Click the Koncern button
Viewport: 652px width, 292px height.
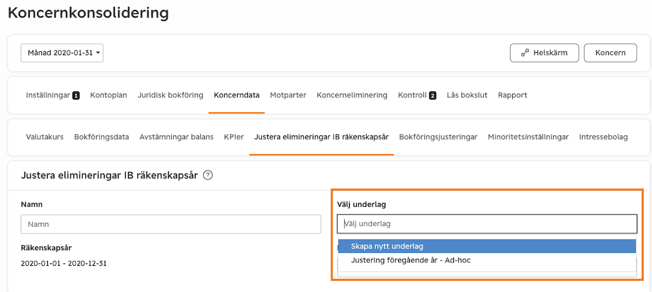610,53
